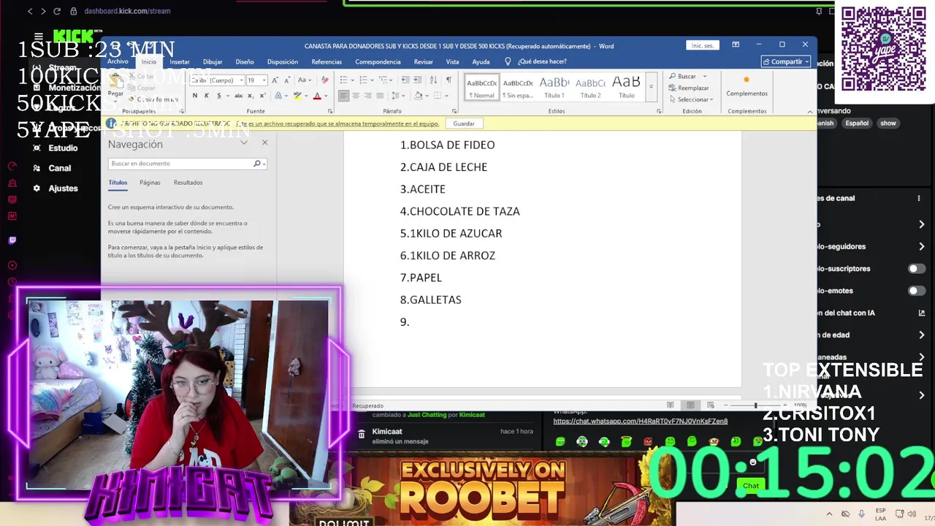Open the Archivo menu

(118, 62)
